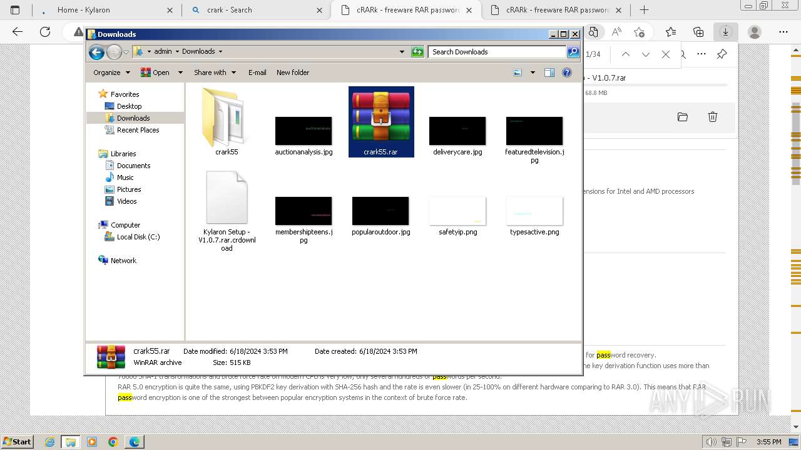Switch to the Home - Kylaron tab
Screen dimensions: 801x450
[106, 10]
